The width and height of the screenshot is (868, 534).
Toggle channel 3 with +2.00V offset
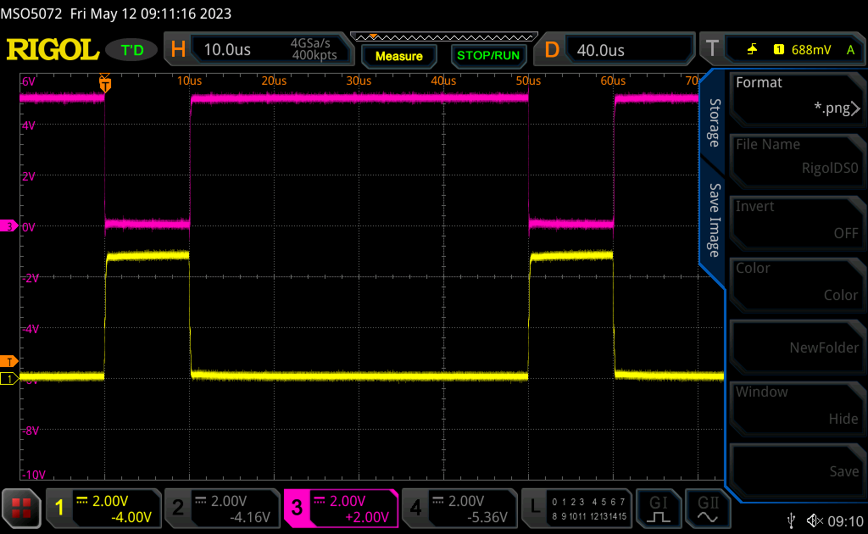coord(341,509)
